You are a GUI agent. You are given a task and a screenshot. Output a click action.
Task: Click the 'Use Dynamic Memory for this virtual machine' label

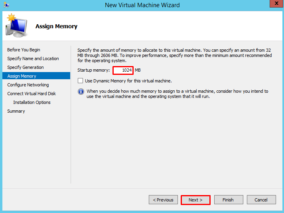128,81
